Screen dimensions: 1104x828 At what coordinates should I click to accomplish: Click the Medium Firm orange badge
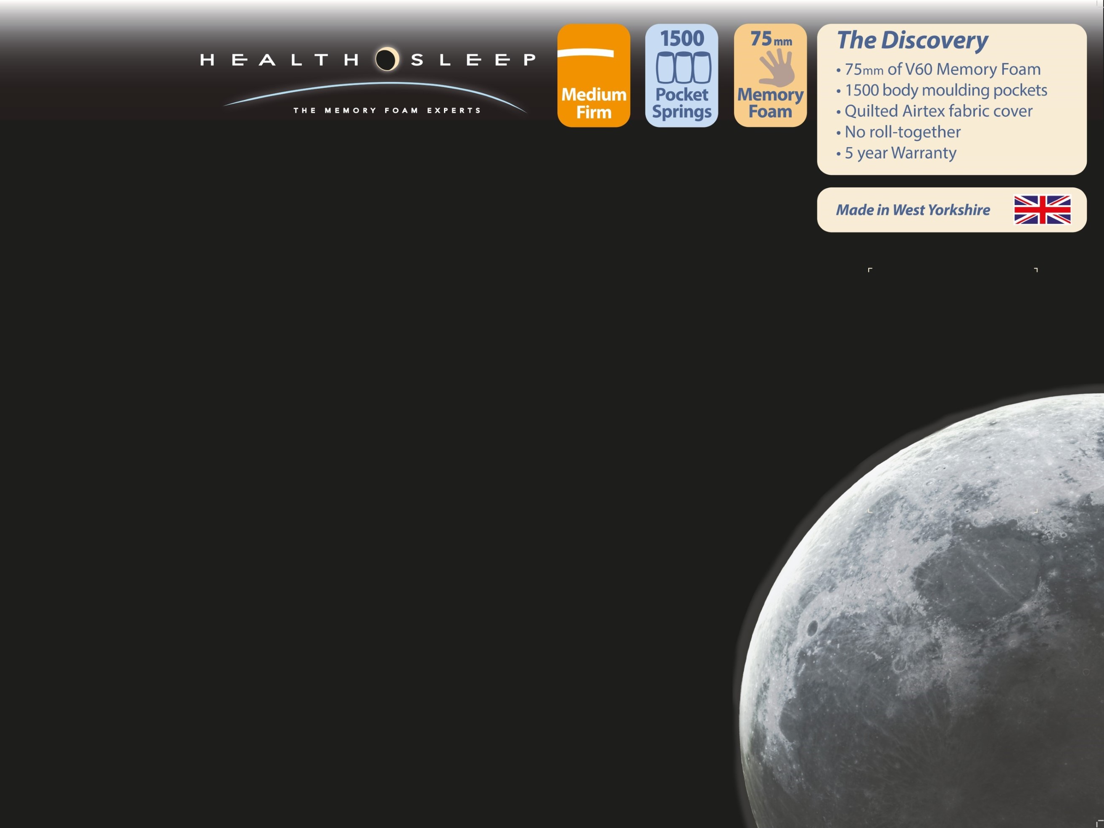(x=594, y=75)
